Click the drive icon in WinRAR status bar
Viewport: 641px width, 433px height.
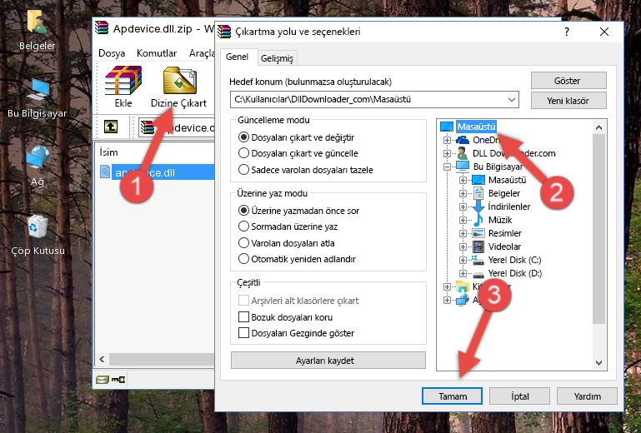click(x=103, y=380)
